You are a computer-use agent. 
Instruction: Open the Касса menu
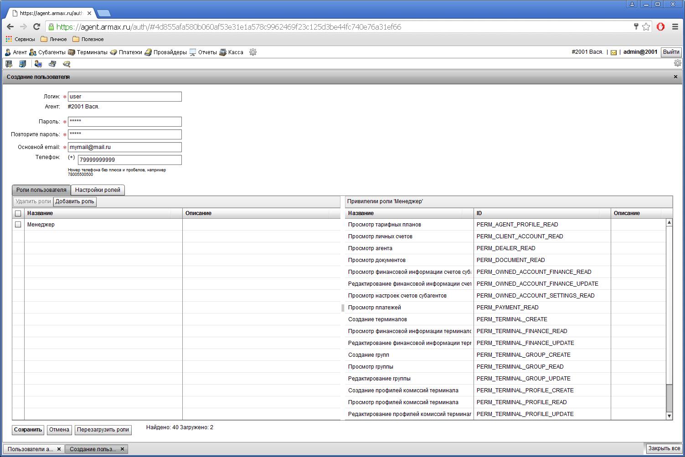pyautogui.click(x=231, y=52)
